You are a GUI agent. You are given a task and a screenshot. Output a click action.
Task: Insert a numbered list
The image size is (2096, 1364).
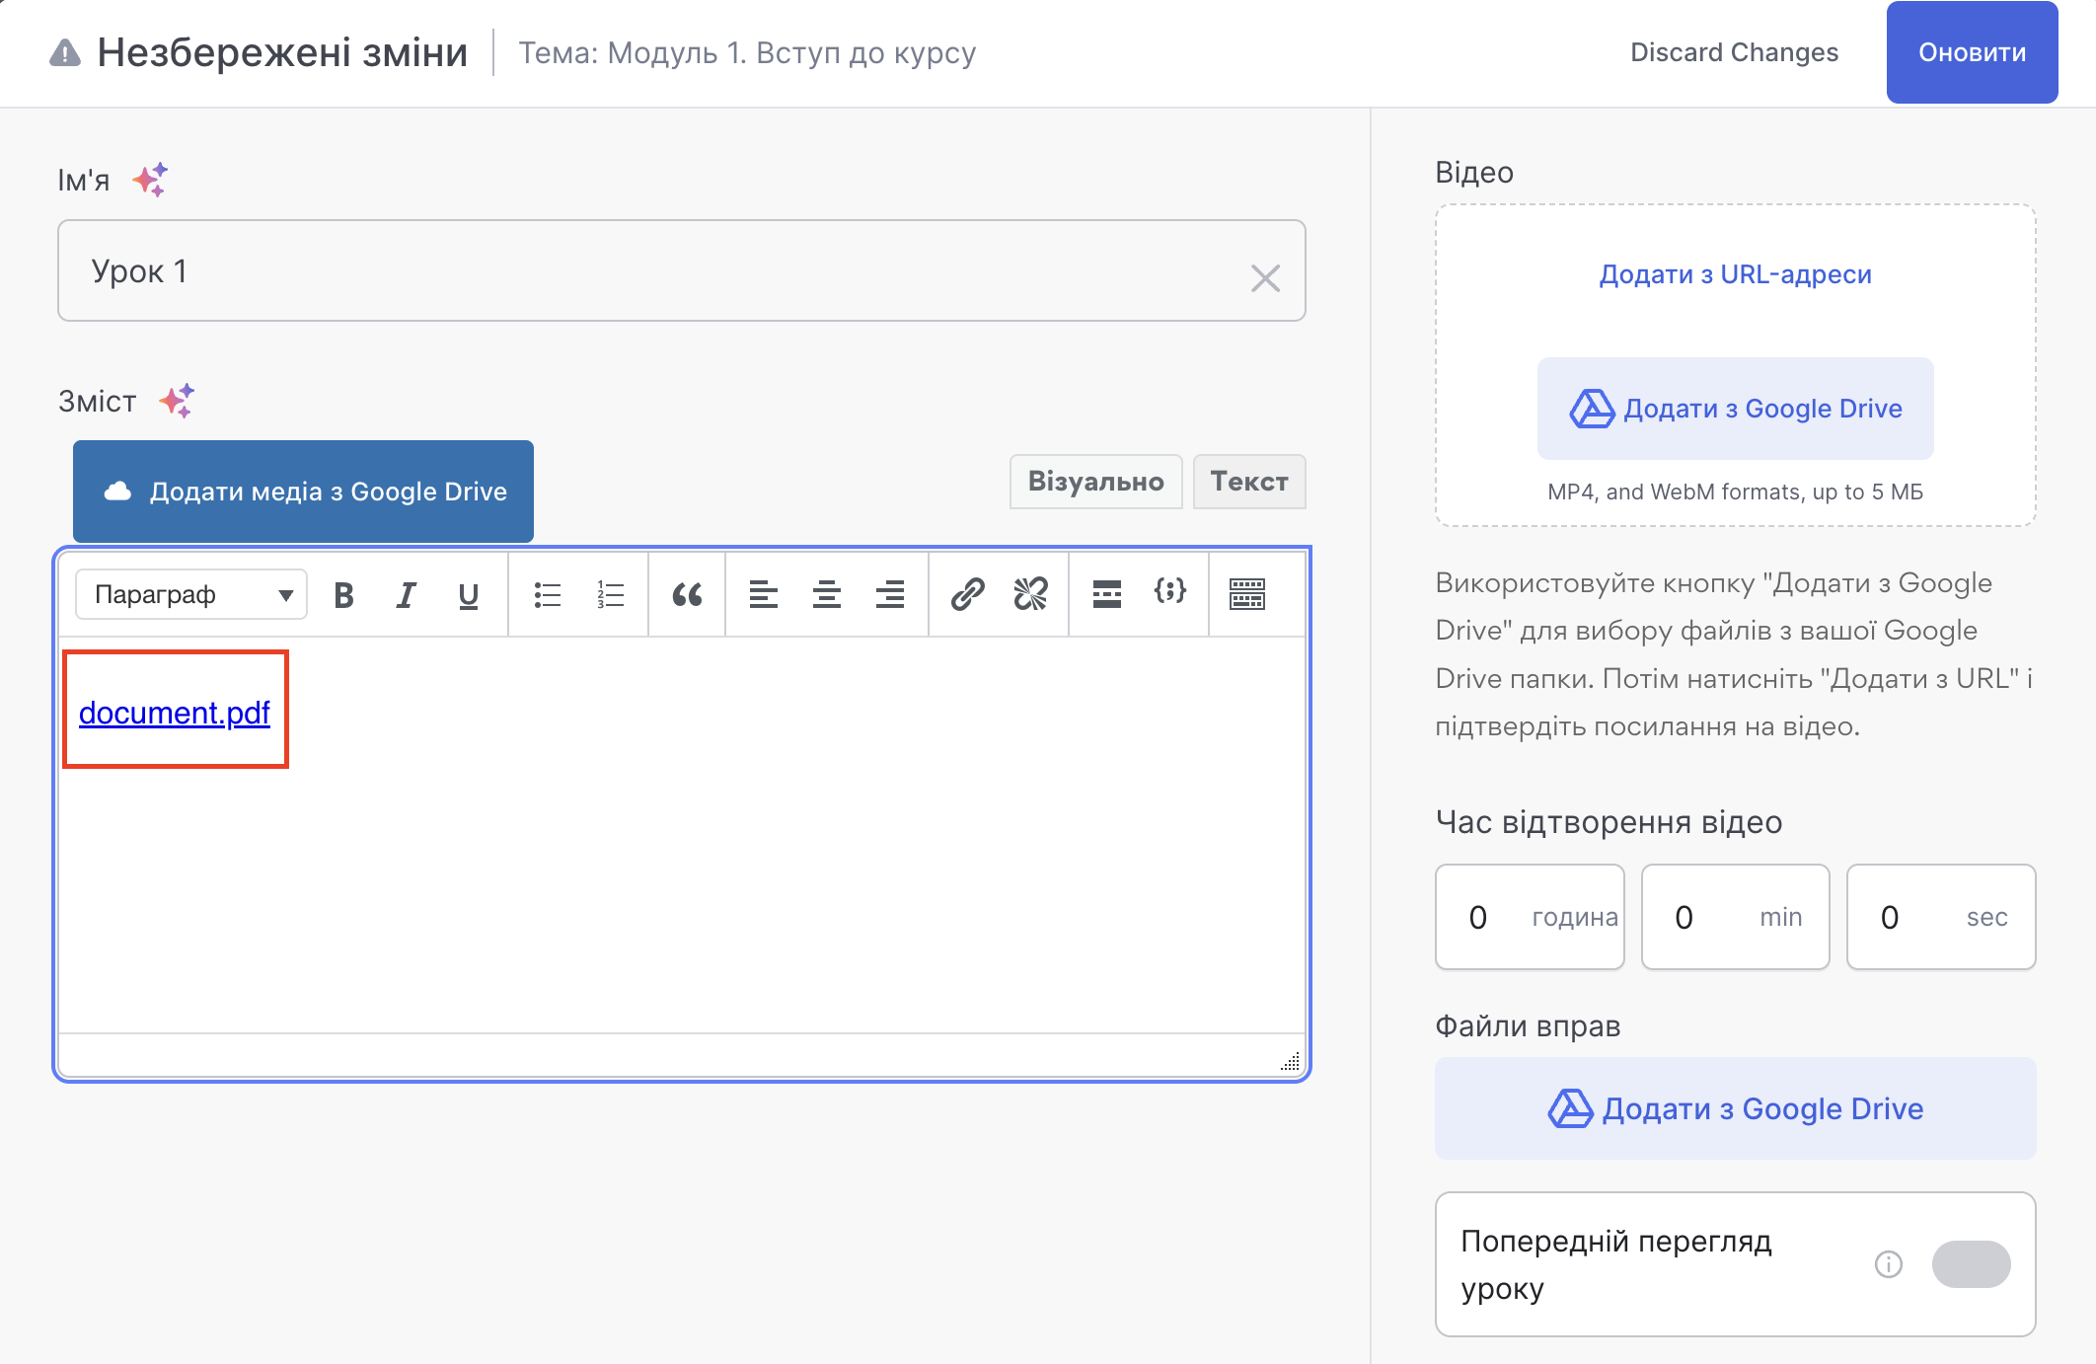pyautogui.click(x=611, y=595)
